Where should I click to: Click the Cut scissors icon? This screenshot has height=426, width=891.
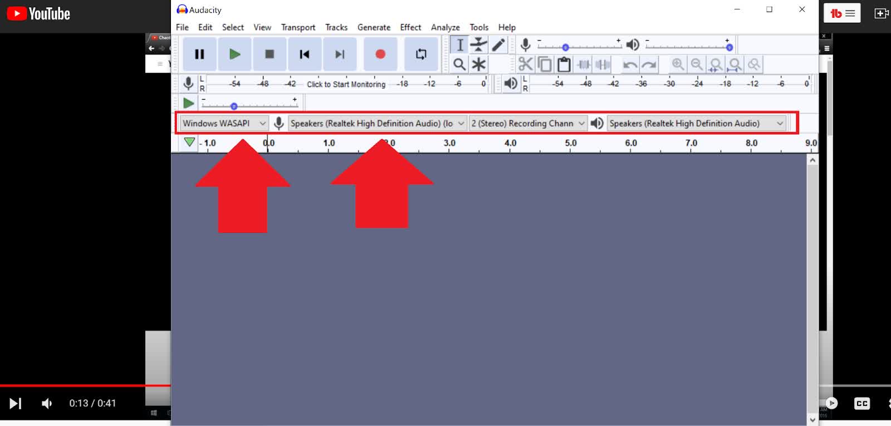pos(526,64)
